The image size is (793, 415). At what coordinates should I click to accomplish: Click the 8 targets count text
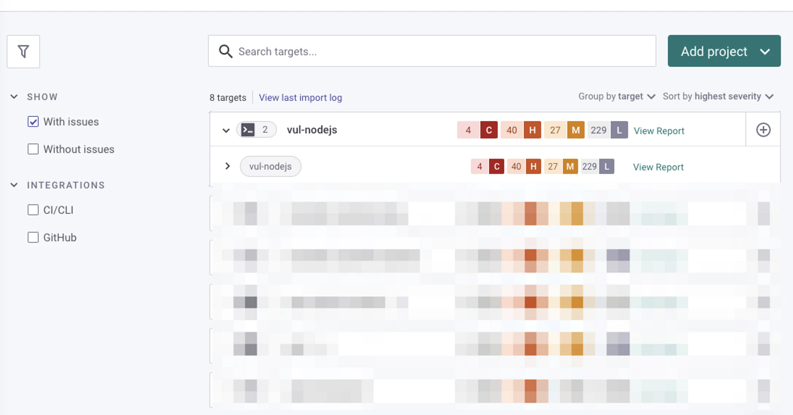pyautogui.click(x=228, y=98)
